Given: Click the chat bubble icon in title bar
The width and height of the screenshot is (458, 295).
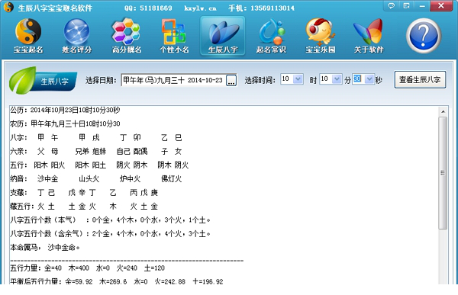Looking at the screenshot, I should pyautogui.click(x=391, y=5).
